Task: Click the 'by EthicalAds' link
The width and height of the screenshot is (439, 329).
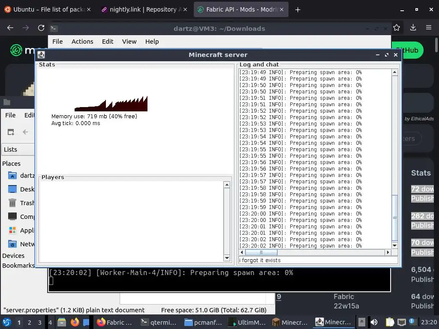Action: (x=419, y=119)
